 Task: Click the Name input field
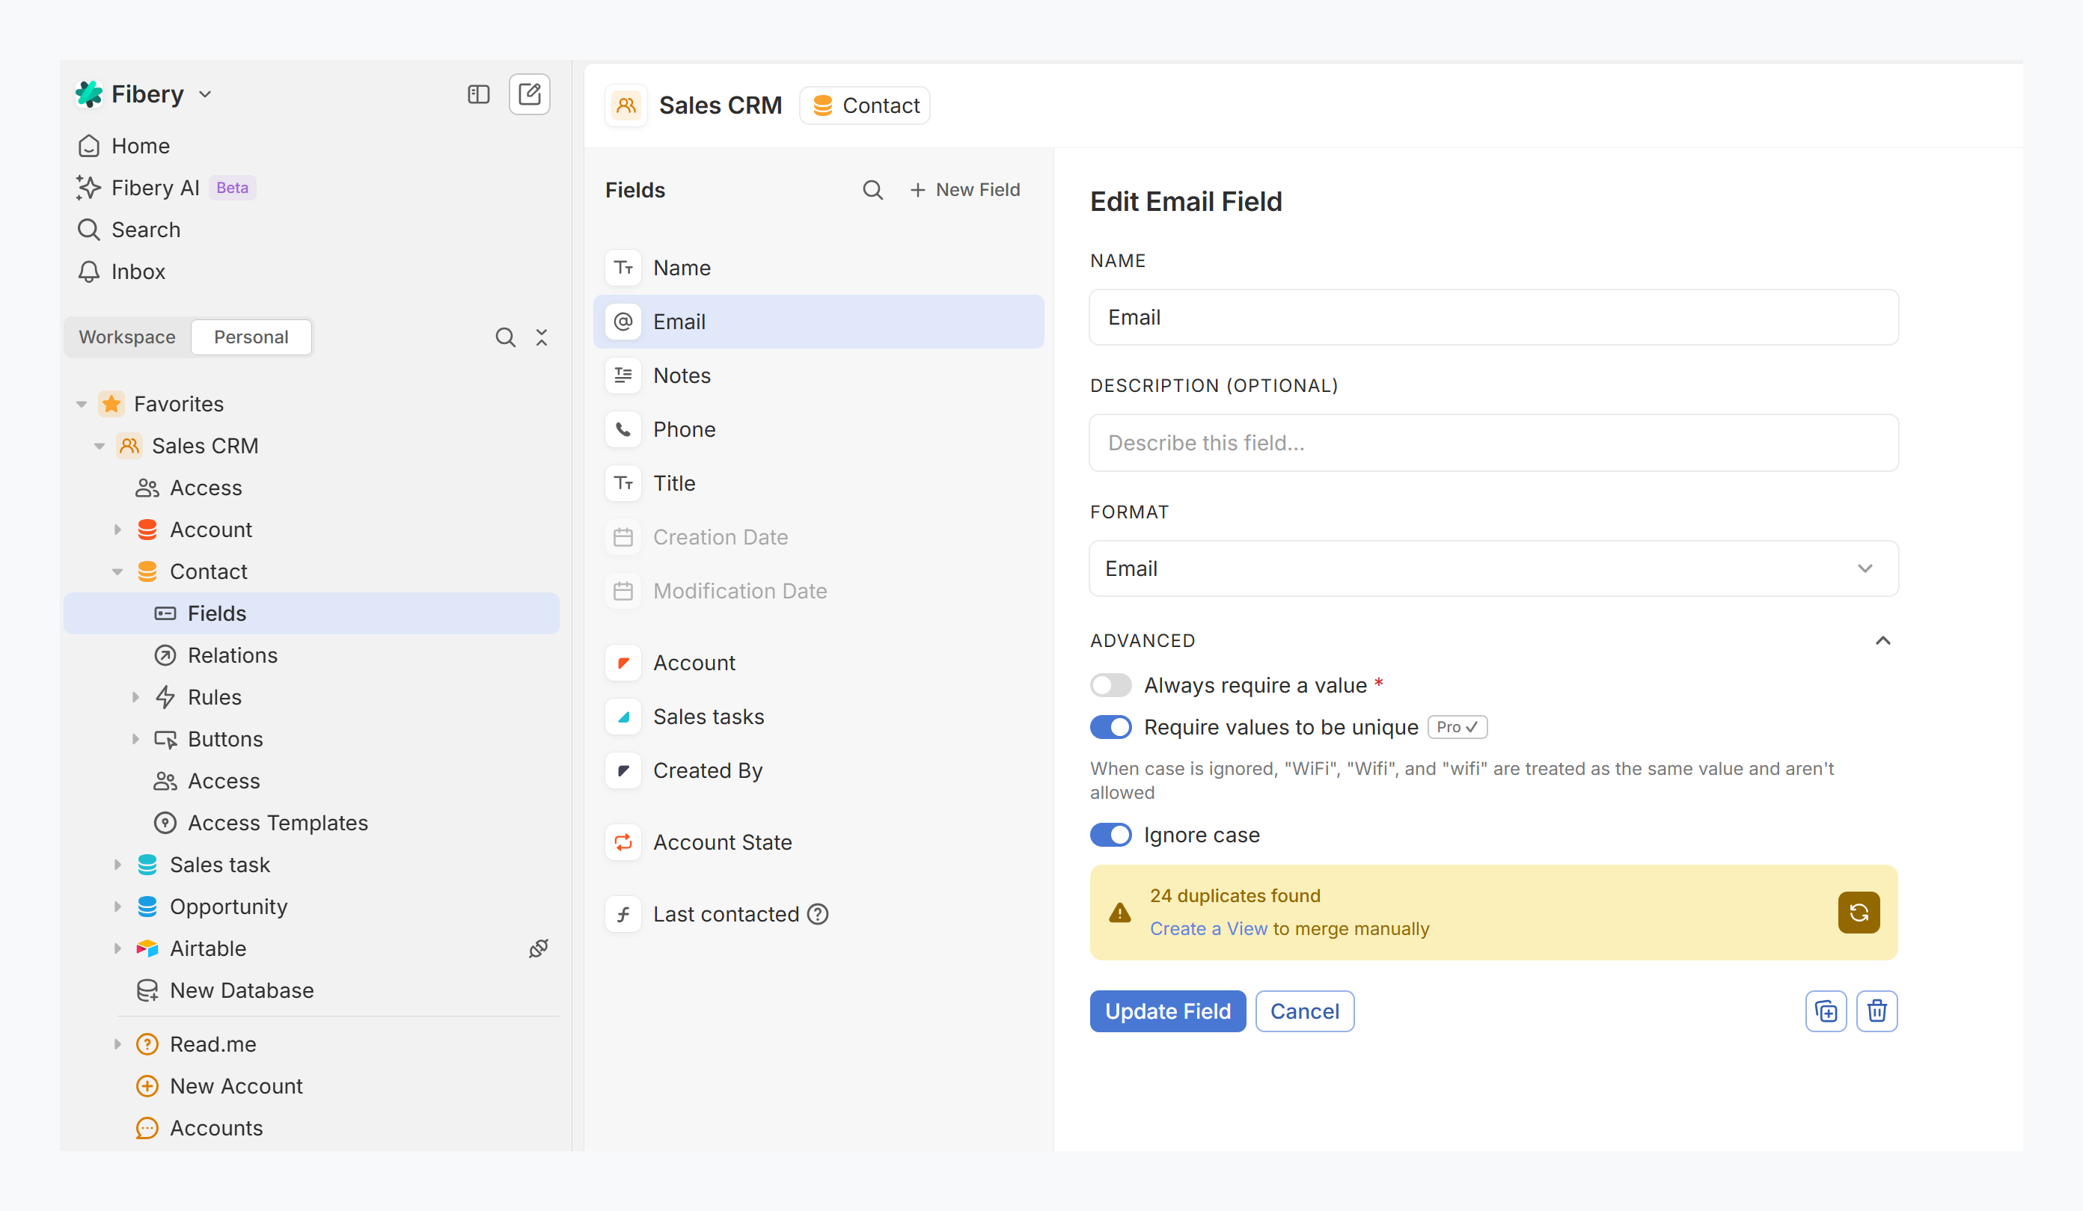tap(1493, 317)
